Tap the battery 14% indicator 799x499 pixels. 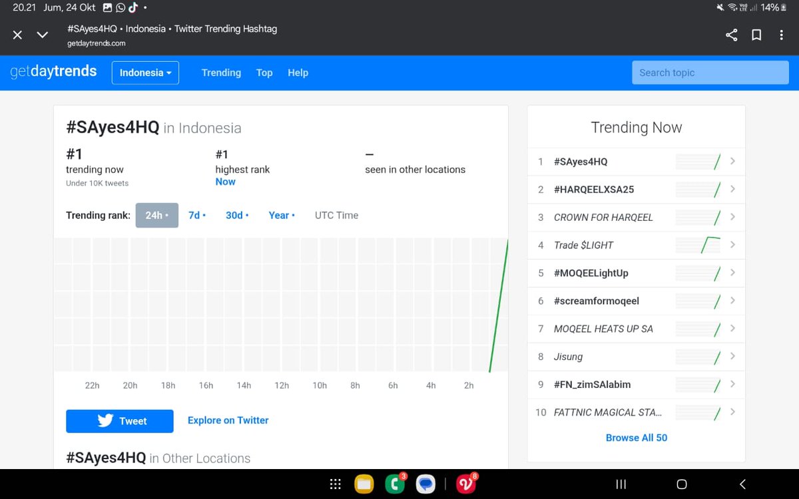[774, 7]
